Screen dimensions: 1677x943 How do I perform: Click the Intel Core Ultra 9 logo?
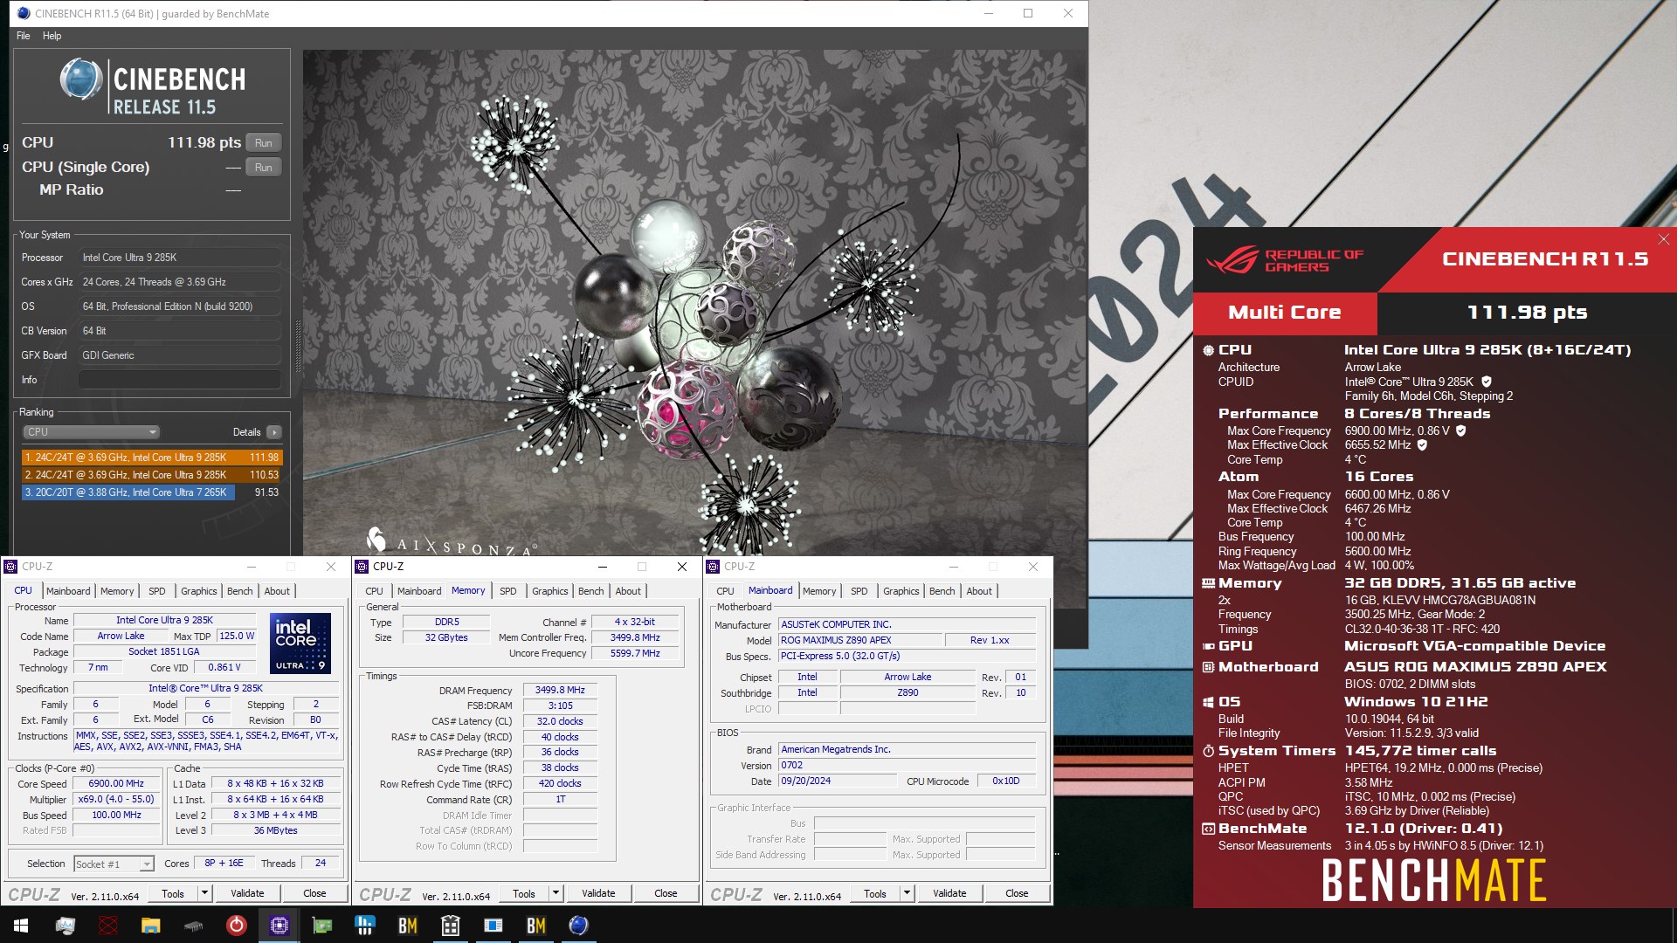[300, 644]
